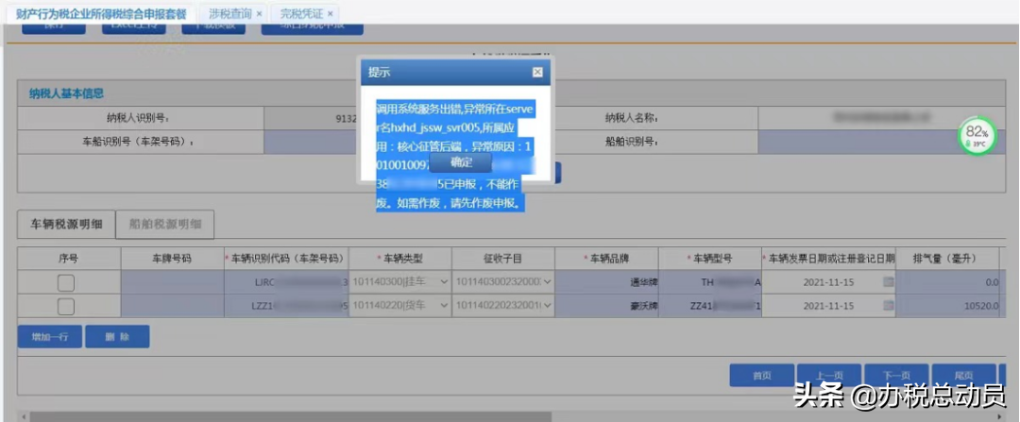The image size is (1020, 422).
Task: Confirm the error dialog with 确定
Action: tap(462, 162)
